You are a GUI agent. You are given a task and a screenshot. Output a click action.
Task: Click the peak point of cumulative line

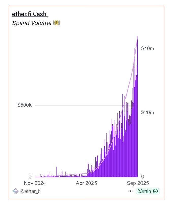click(137, 37)
